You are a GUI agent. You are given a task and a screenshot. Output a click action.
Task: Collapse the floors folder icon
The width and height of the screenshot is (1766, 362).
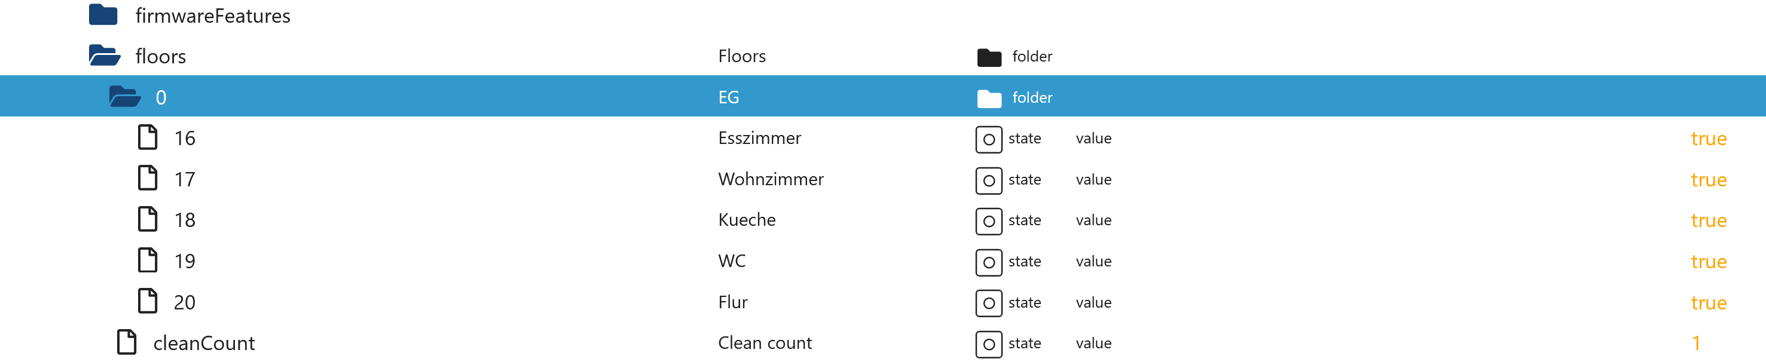tap(104, 56)
